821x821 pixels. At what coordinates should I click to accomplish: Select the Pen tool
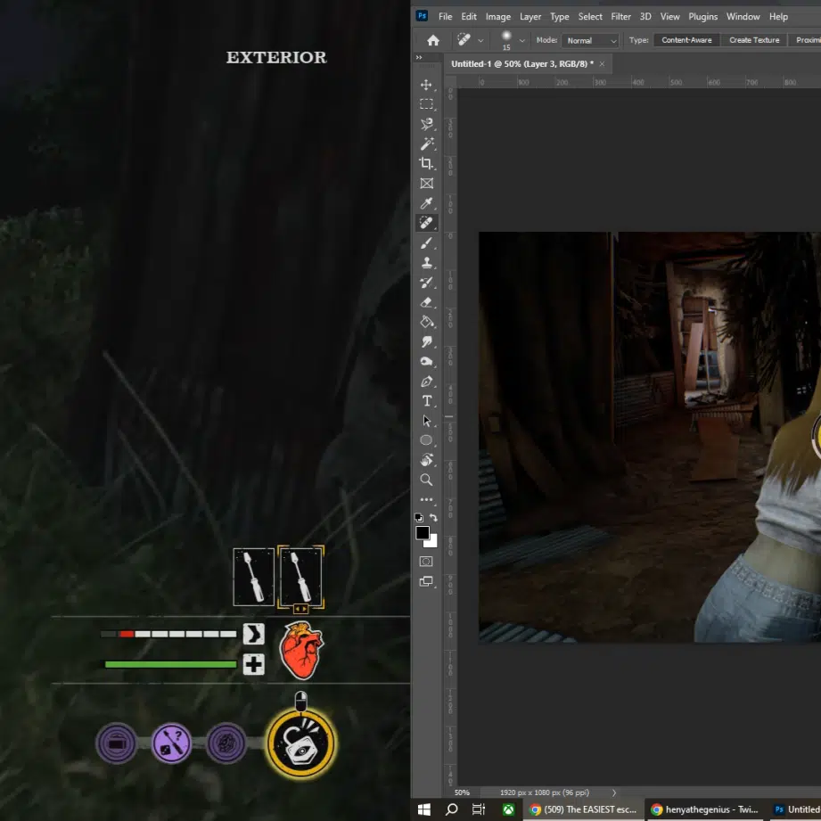click(x=426, y=382)
